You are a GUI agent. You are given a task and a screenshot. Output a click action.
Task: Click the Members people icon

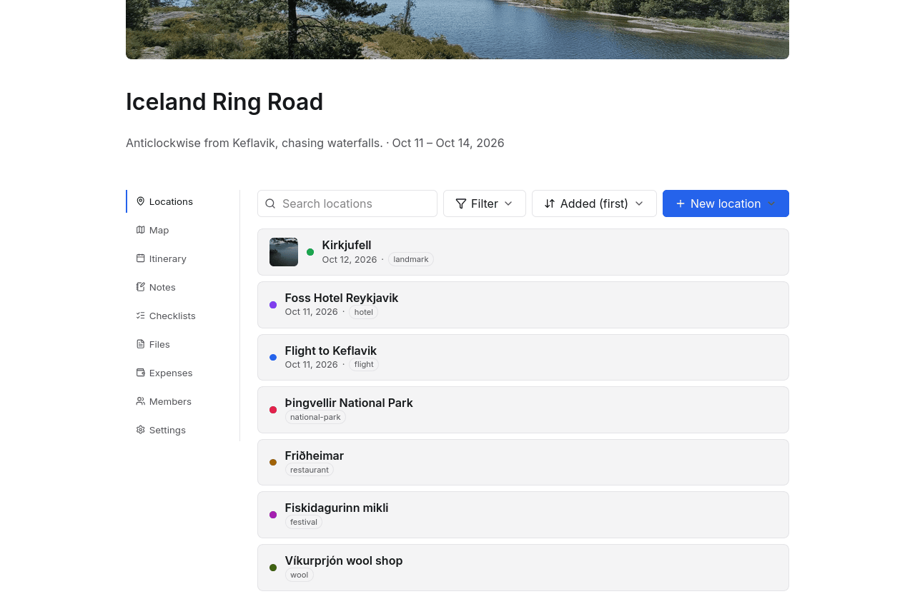coord(141,401)
